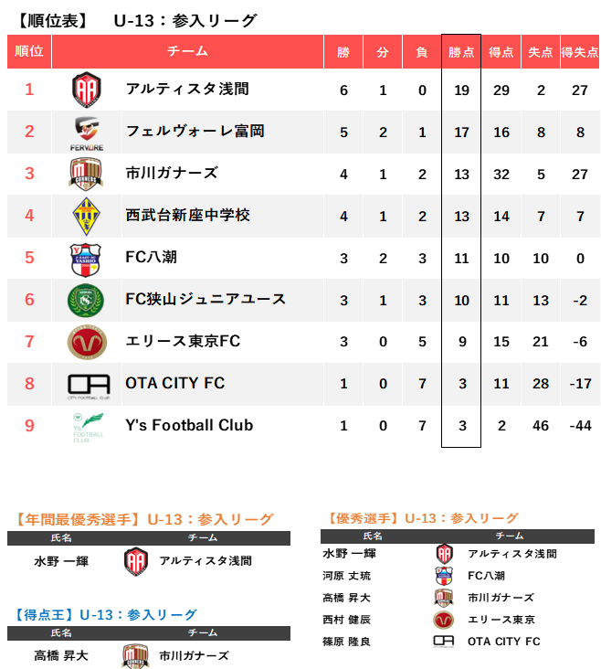Screen dimensions: 601x669
Task: Click player name 河原 丈琉
Action: click(348, 576)
